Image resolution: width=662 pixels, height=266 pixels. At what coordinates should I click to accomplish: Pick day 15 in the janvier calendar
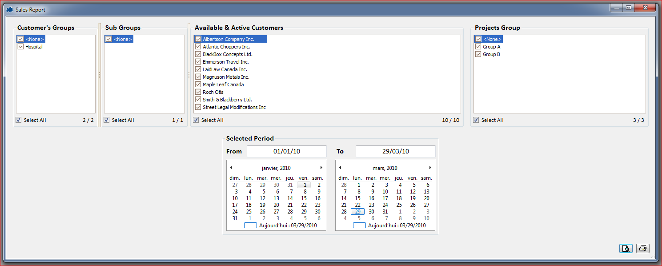pos(304,198)
